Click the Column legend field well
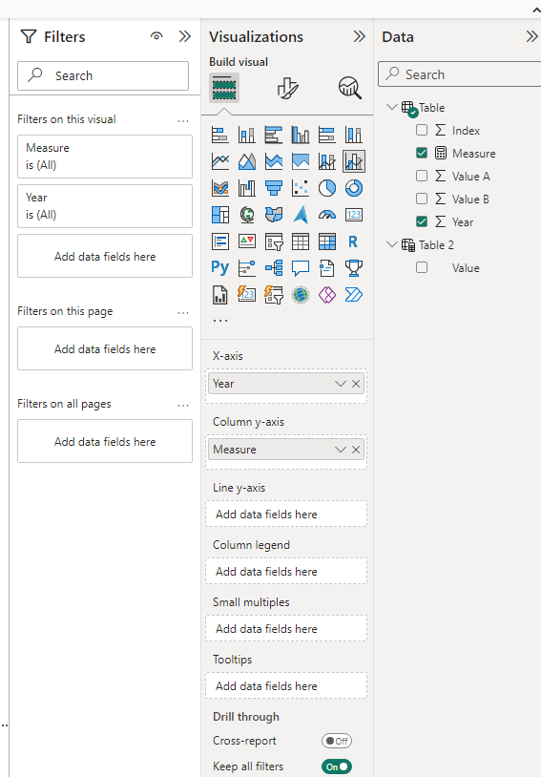The height and width of the screenshot is (777, 541). tap(286, 572)
